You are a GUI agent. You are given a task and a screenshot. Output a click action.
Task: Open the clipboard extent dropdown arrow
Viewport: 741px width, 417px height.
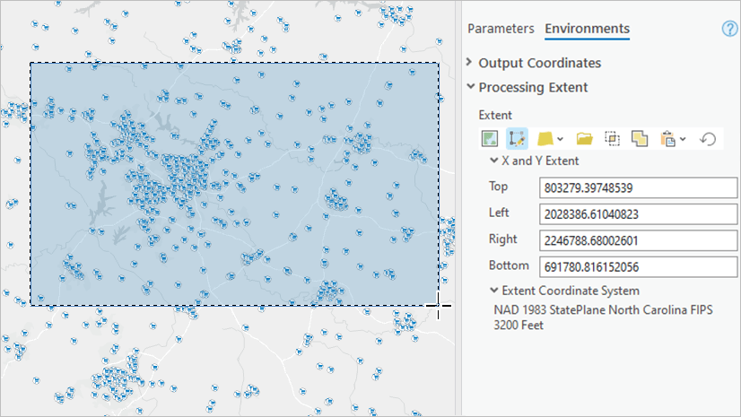pyautogui.click(x=683, y=139)
